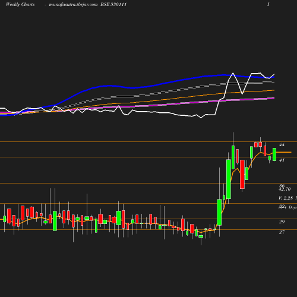Screen dimensions: 297x297
Task: Click the price level label 41
Action: tap(282, 160)
